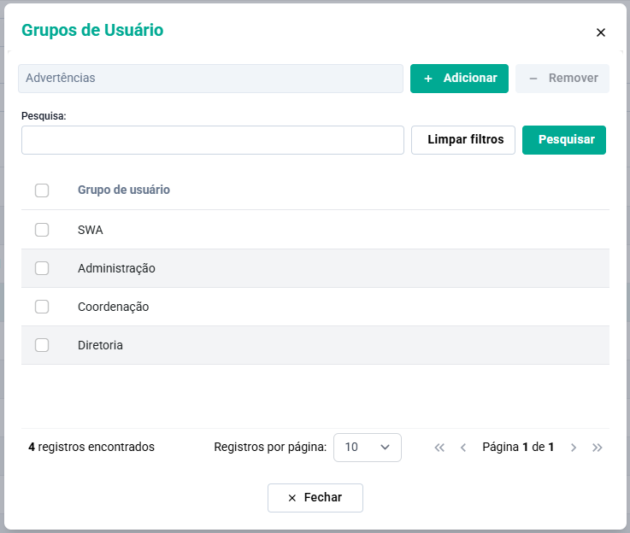This screenshot has width=630, height=533.
Task: Click the Advertências disabled field
Action: (210, 79)
